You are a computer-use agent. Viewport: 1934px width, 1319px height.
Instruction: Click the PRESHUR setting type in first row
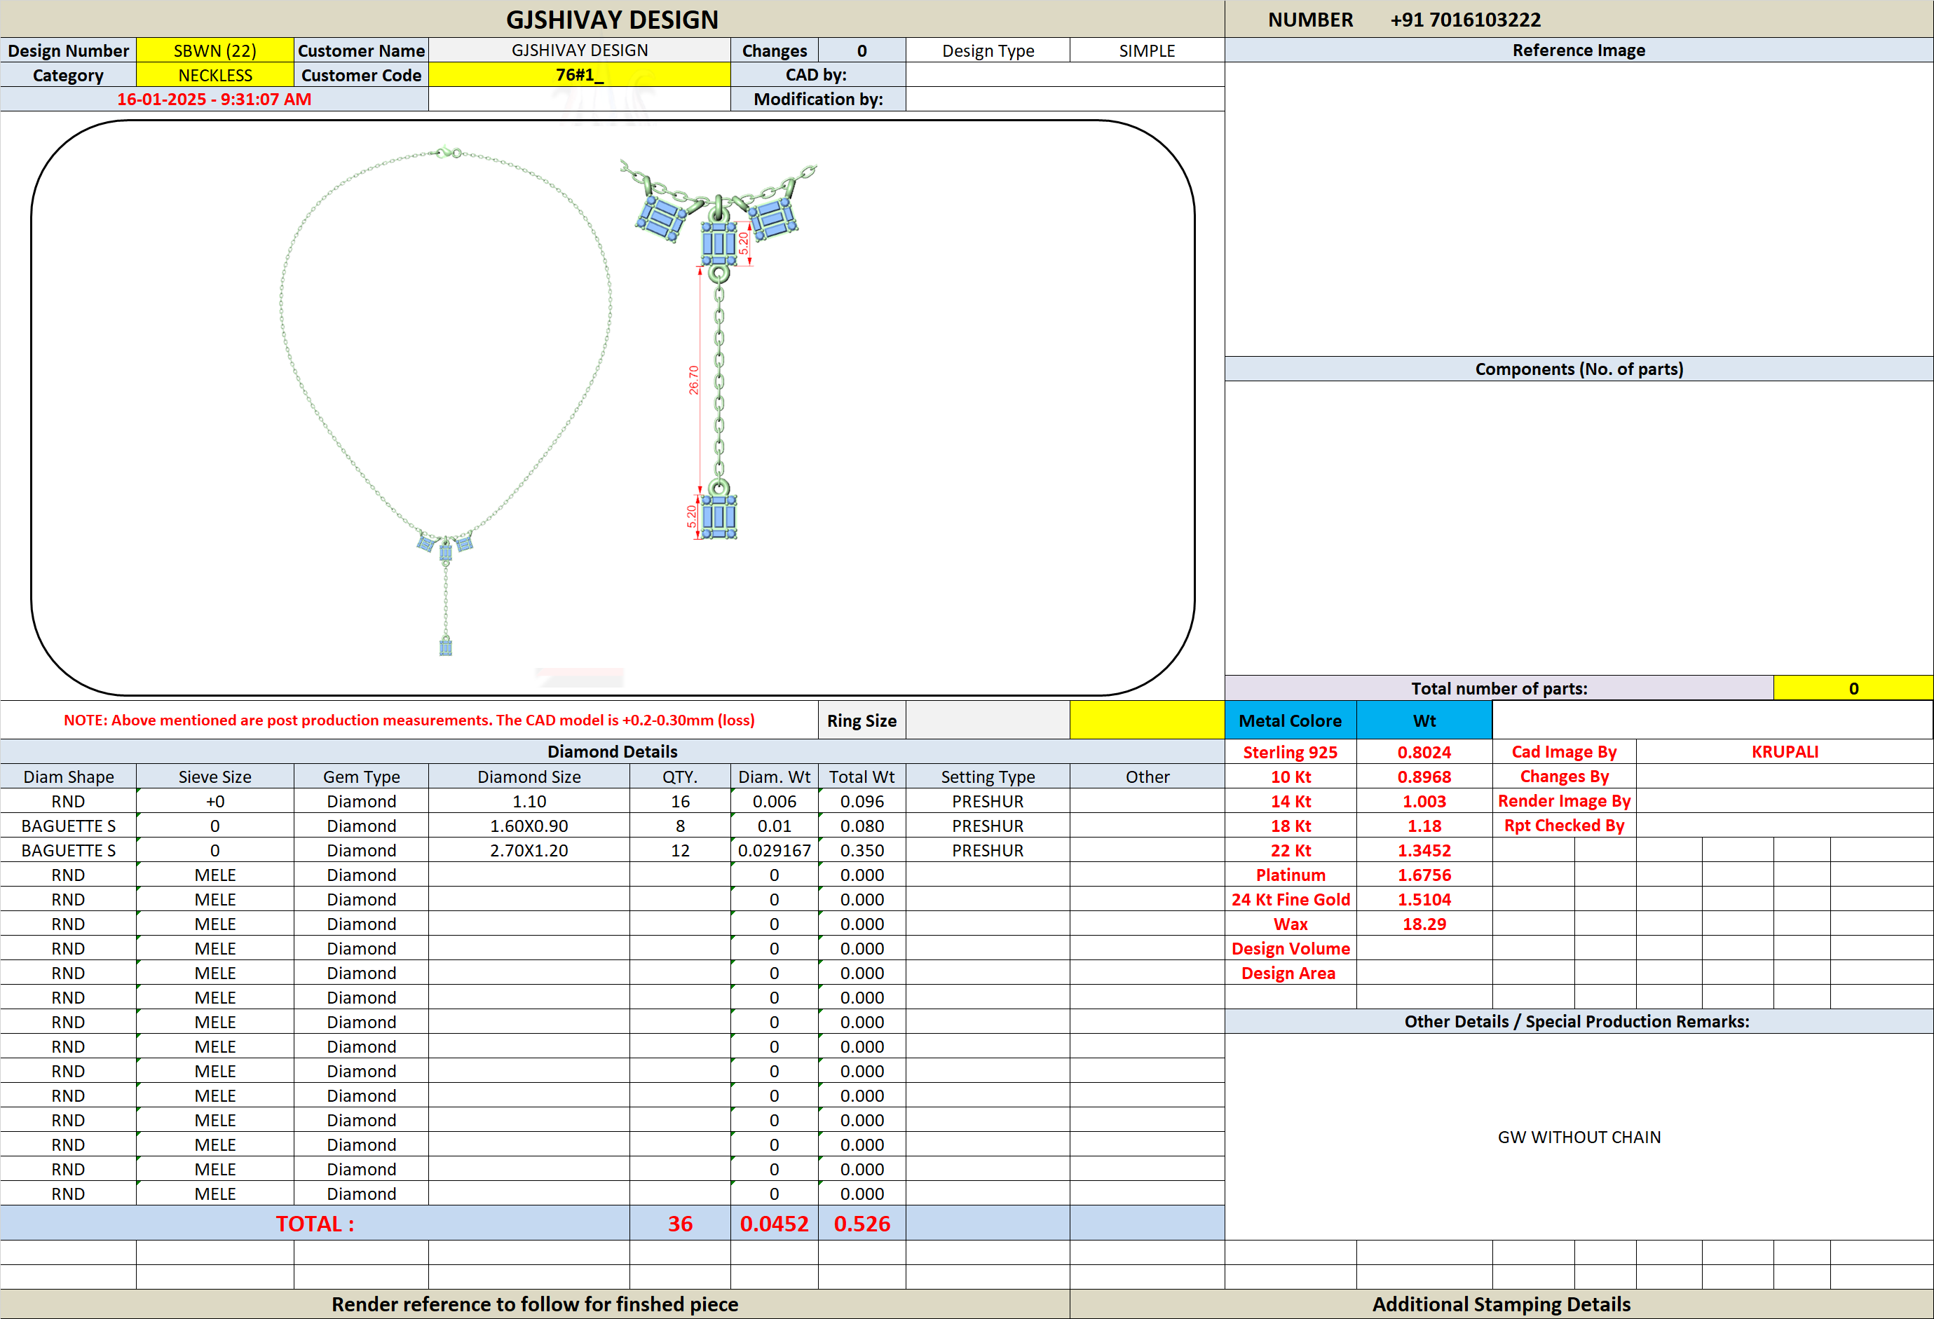988,801
